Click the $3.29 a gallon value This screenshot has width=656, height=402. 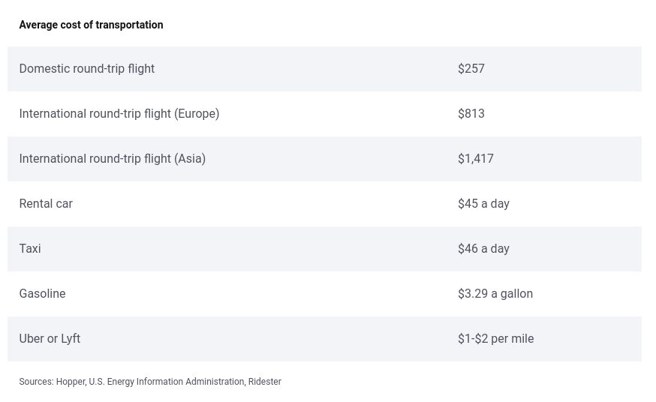(495, 294)
